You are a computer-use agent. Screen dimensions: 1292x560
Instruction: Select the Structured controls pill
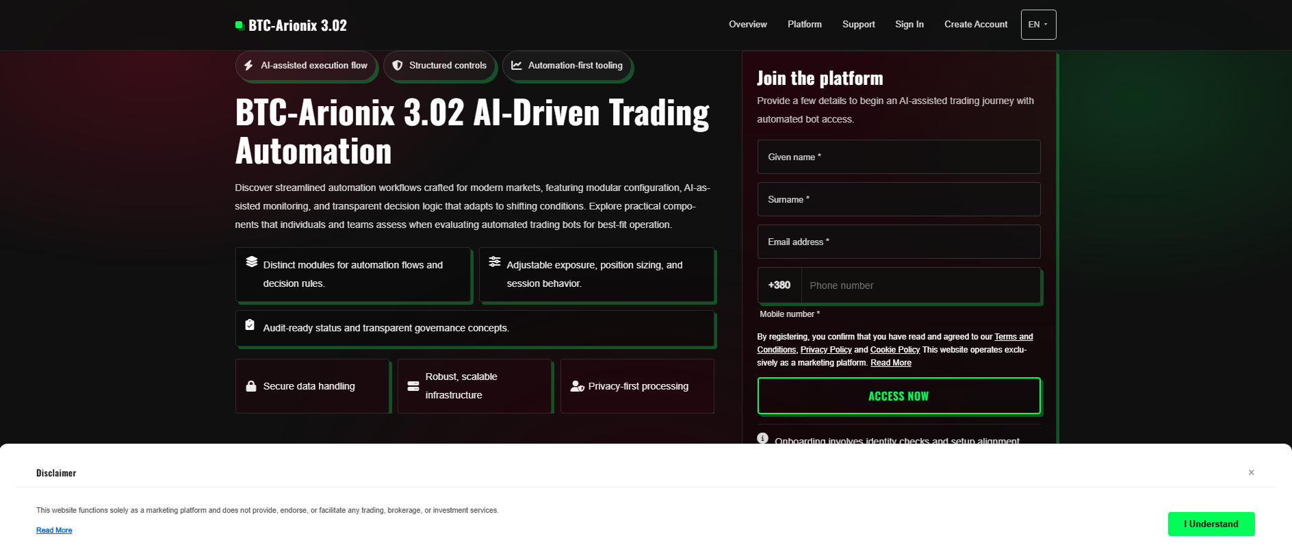(x=439, y=66)
